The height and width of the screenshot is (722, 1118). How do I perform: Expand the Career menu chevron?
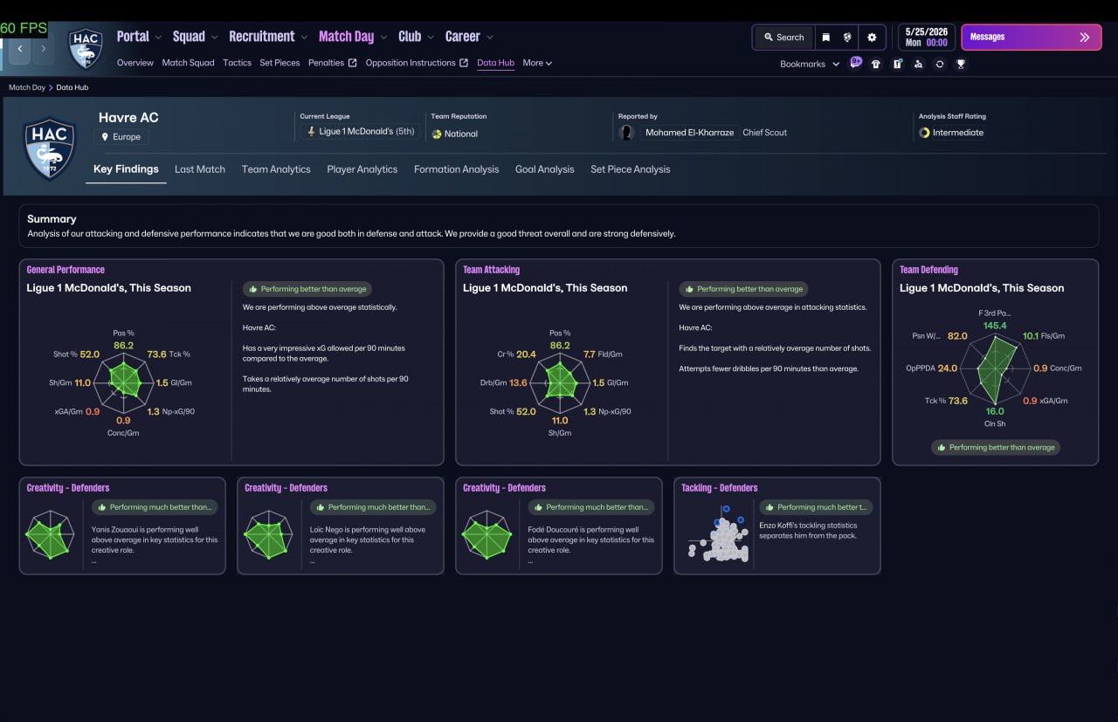(489, 38)
